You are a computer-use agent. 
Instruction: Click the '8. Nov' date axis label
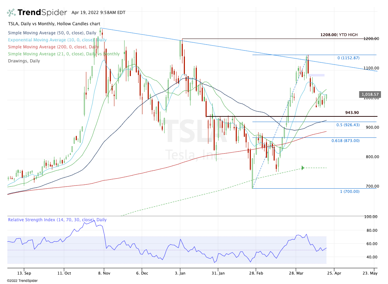point(104,273)
